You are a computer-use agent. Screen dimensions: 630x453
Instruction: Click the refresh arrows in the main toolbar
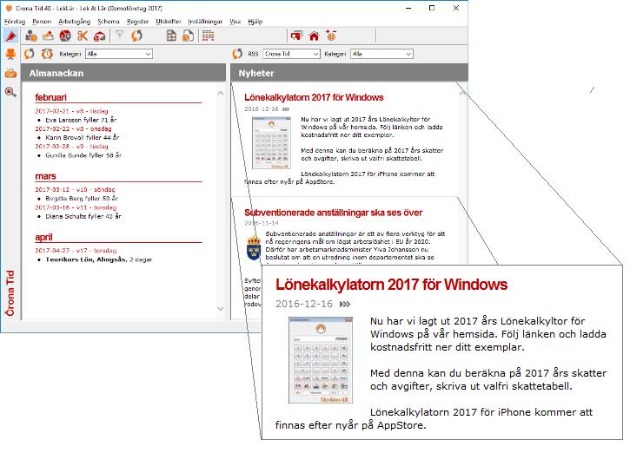[137, 36]
